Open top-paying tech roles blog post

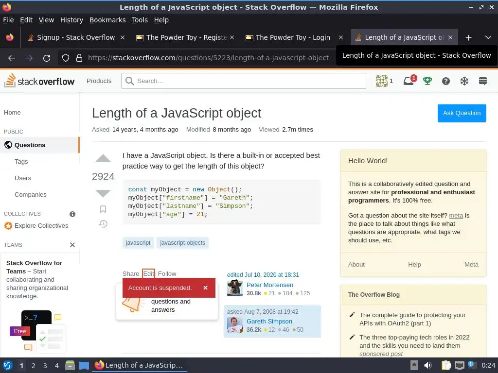click(414, 341)
